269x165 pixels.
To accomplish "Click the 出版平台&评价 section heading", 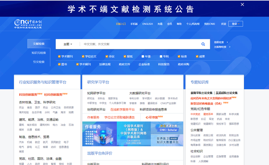I will [100, 153].
